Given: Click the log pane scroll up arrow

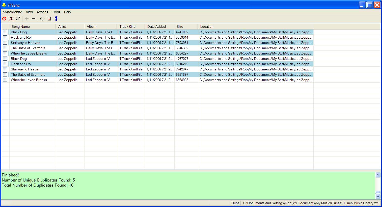Looking at the screenshot, I should point(378,175).
